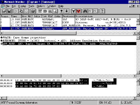Expand the FRAME base frame properties node

(x=1, y=38)
